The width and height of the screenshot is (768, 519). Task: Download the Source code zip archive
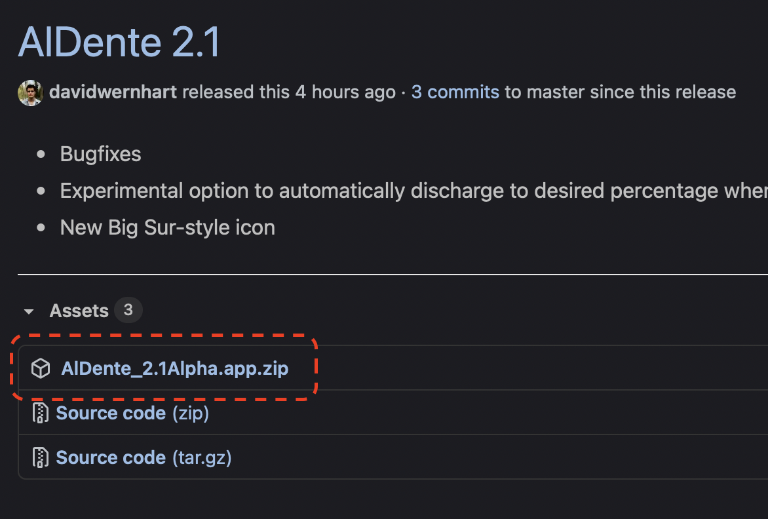(111, 413)
